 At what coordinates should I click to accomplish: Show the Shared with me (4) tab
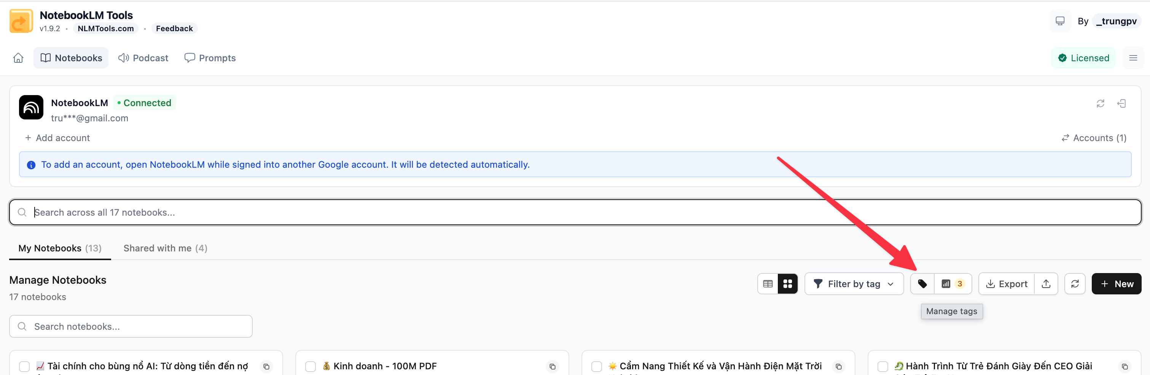tap(165, 248)
